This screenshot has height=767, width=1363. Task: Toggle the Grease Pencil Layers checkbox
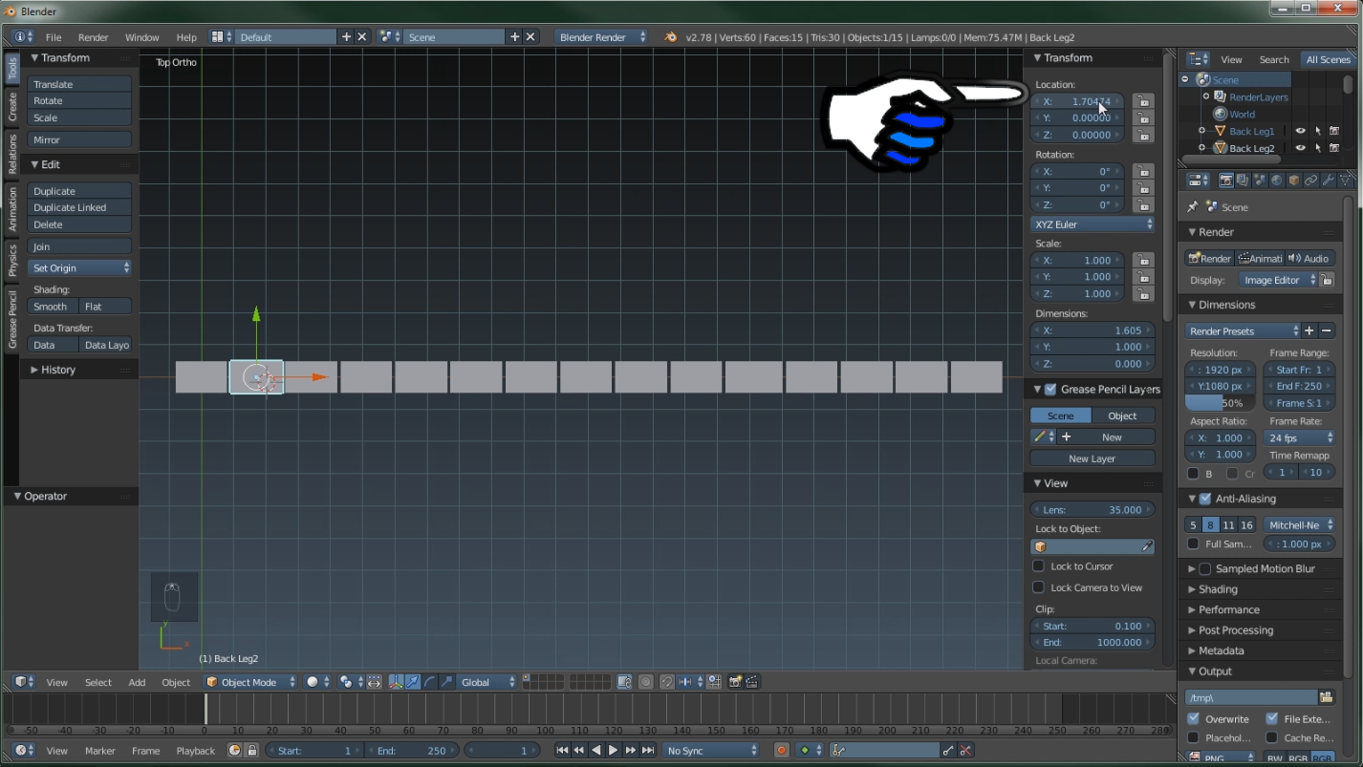[x=1050, y=389]
